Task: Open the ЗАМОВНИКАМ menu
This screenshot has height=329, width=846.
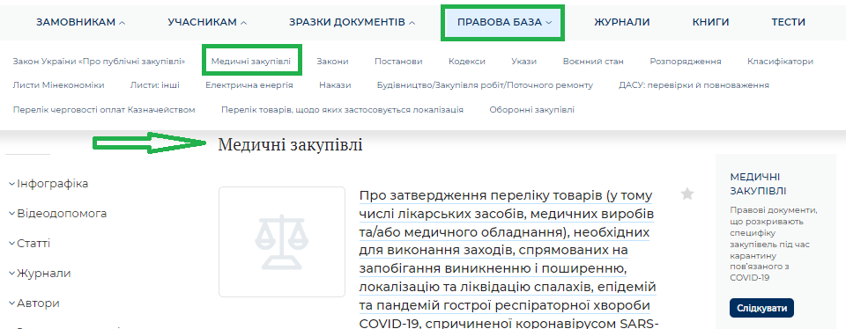Action: pyautogui.click(x=80, y=22)
